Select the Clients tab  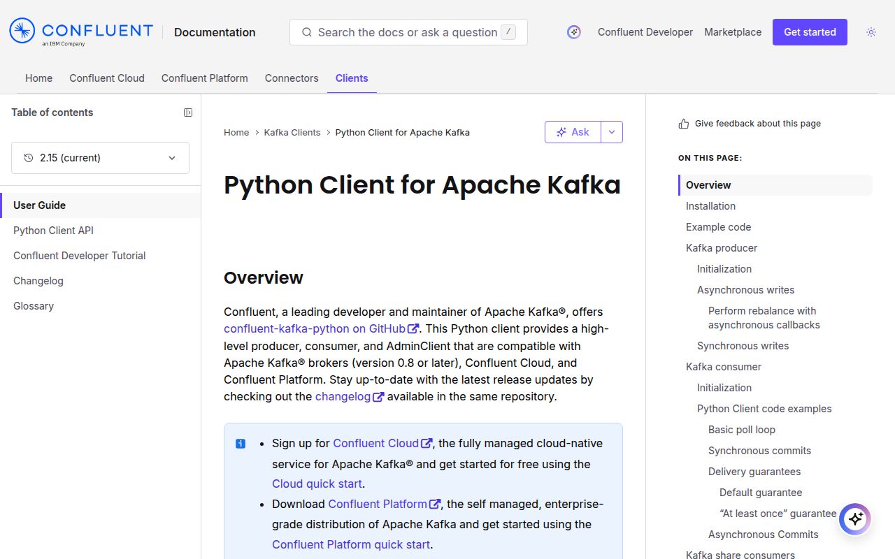(x=352, y=78)
